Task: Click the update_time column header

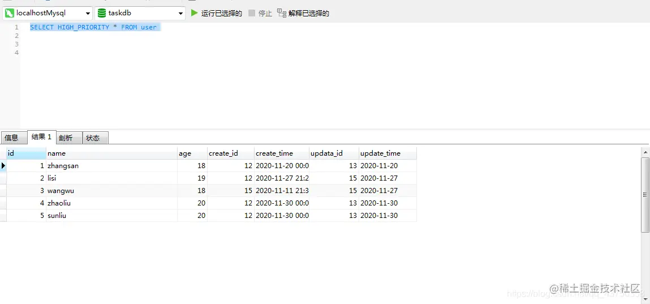Action: point(388,153)
